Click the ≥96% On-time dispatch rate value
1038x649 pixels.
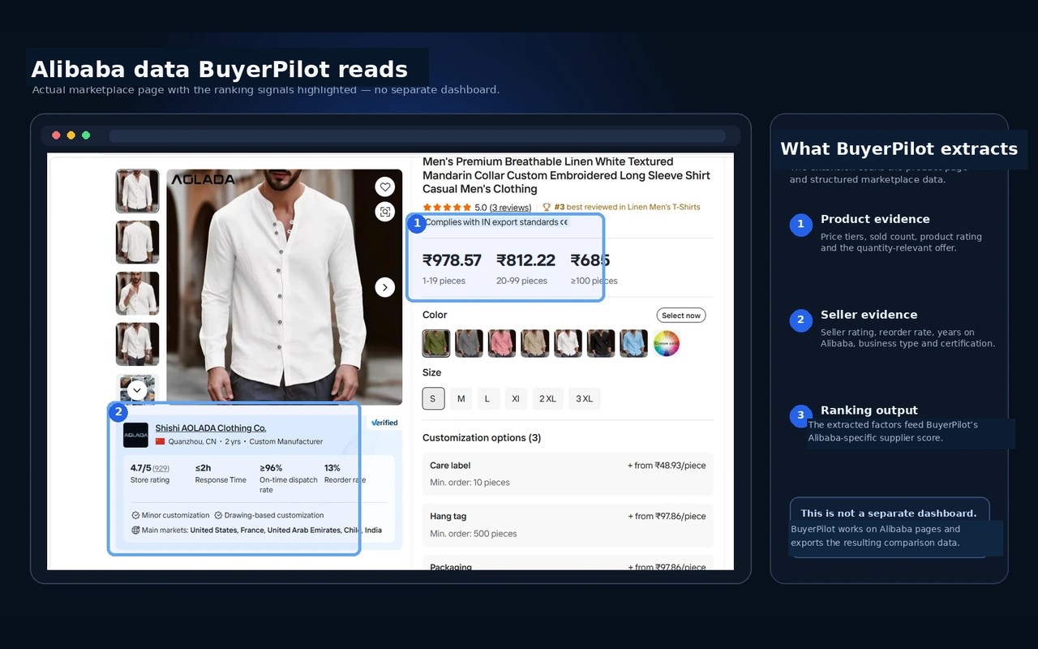coord(271,468)
